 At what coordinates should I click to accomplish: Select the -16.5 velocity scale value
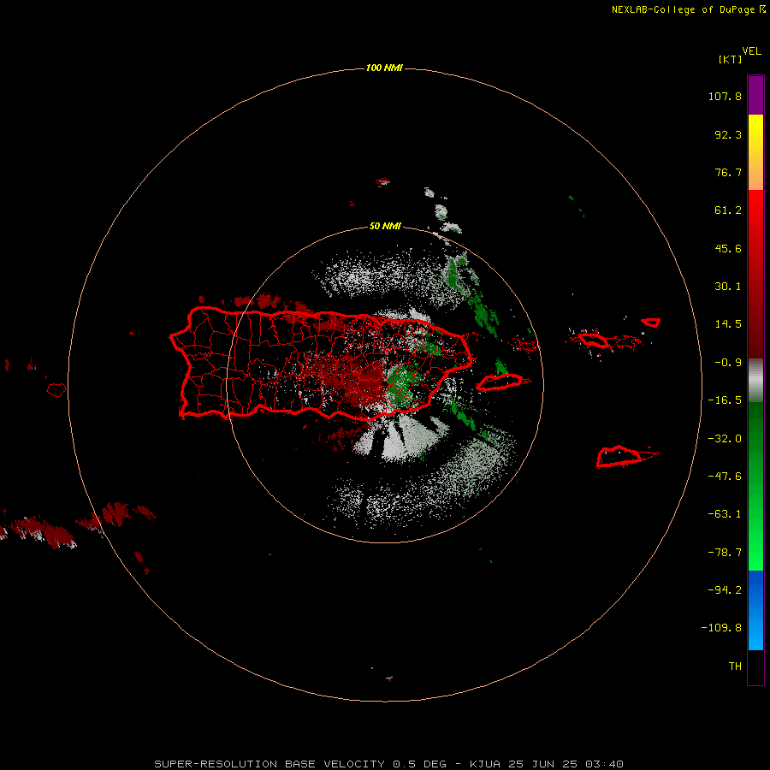click(725, 400)
